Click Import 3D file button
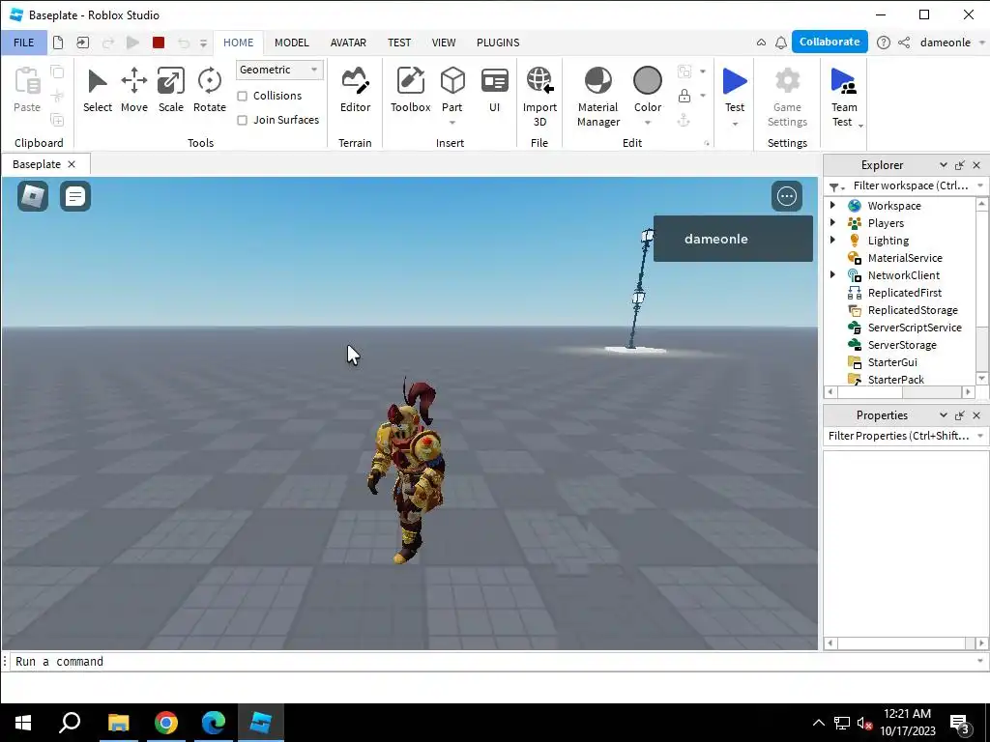This screenshot has height=742, width=990. coord(539,97)
